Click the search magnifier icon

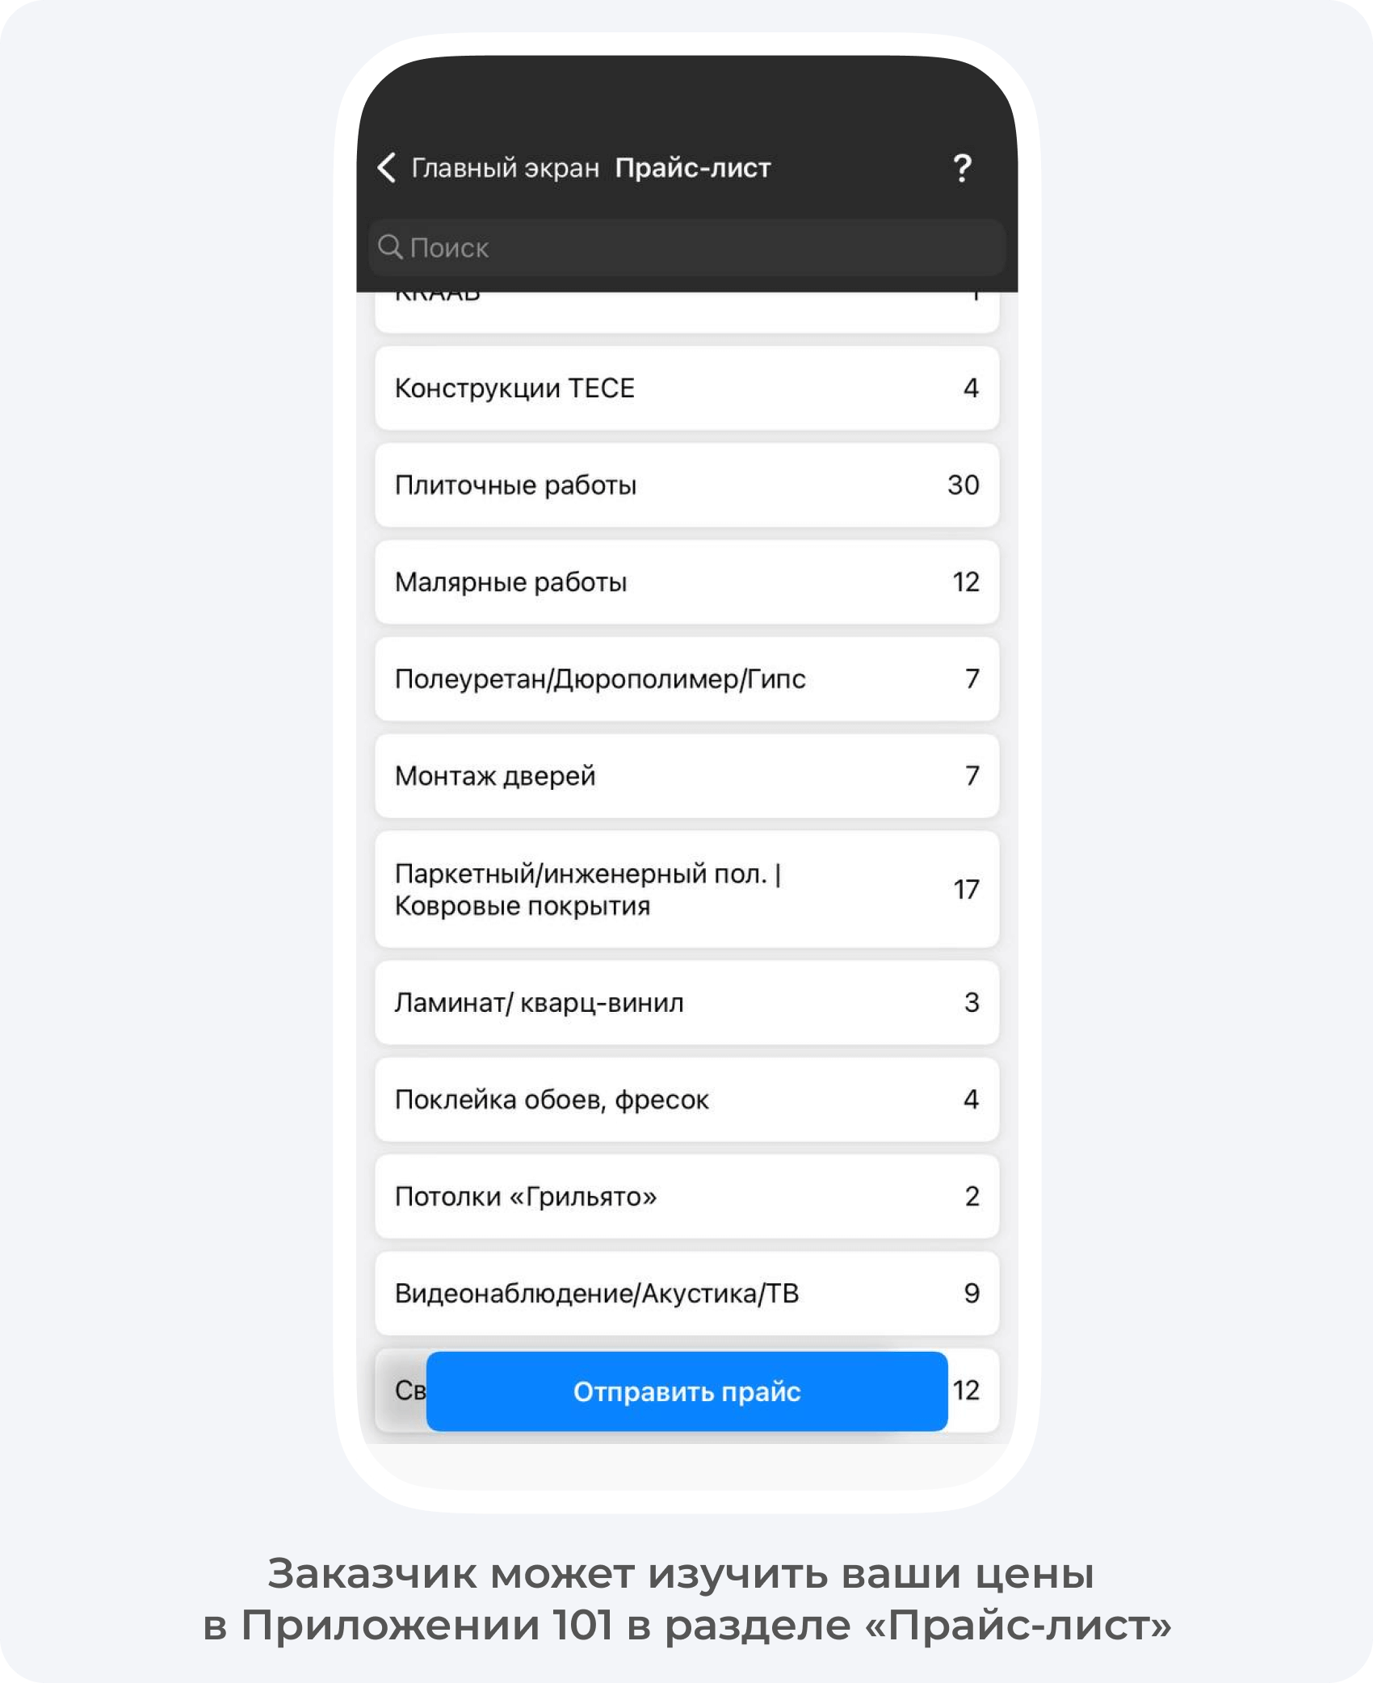(390, 246)
